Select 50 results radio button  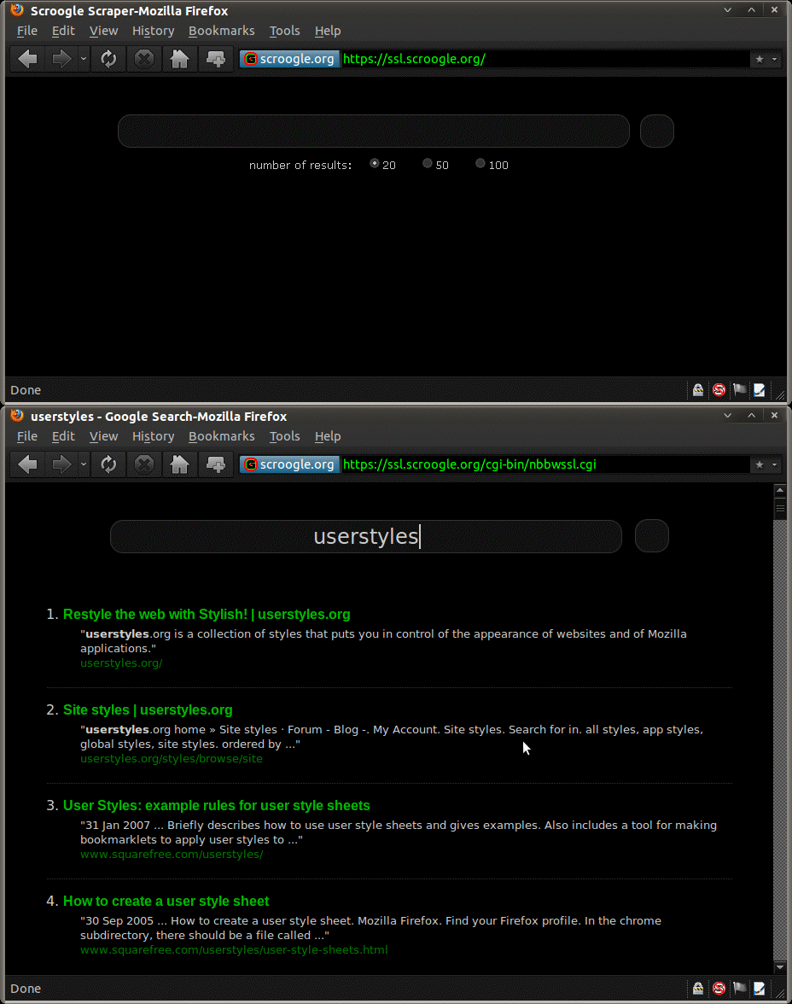(427, 163)
